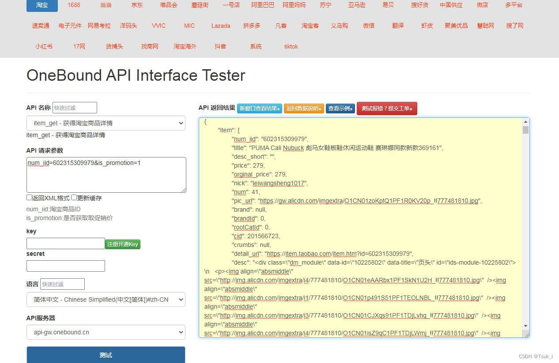559x363 pixels.
Task: Open the 搜了网 platform link
Action: [x=515, y=26]
